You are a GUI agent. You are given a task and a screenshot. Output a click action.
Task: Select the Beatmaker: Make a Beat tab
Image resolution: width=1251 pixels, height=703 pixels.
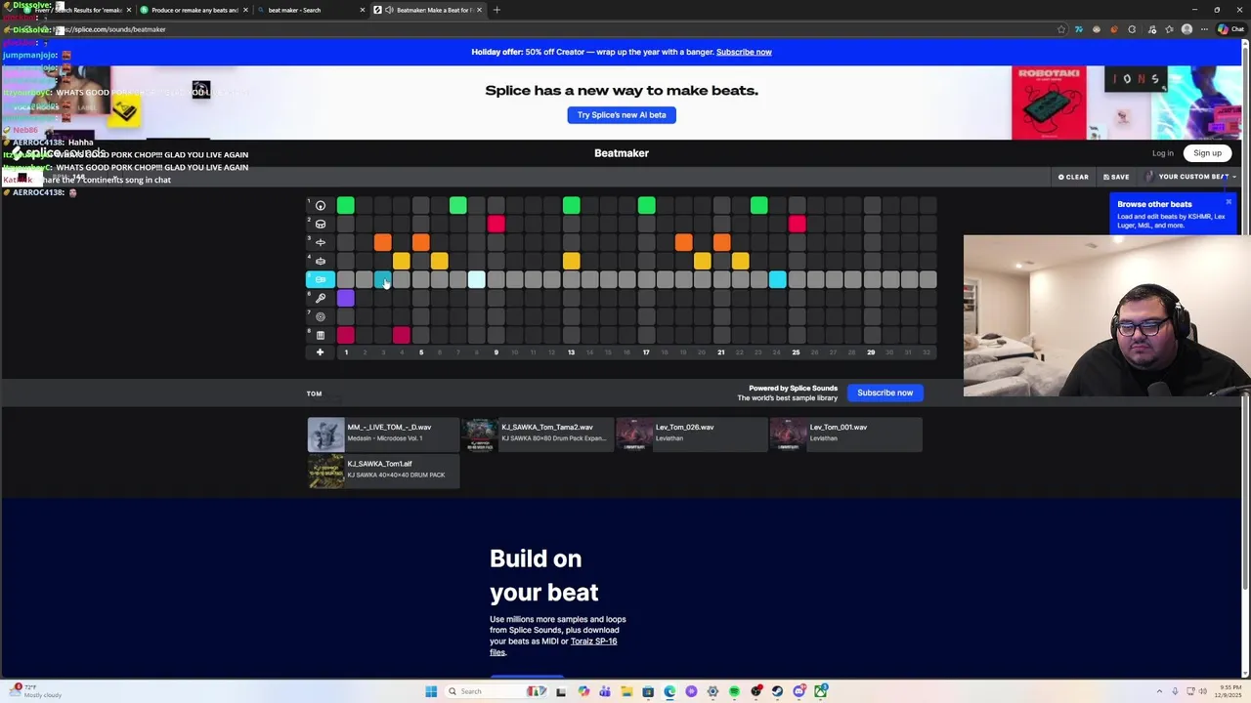(x=428, y=10)
